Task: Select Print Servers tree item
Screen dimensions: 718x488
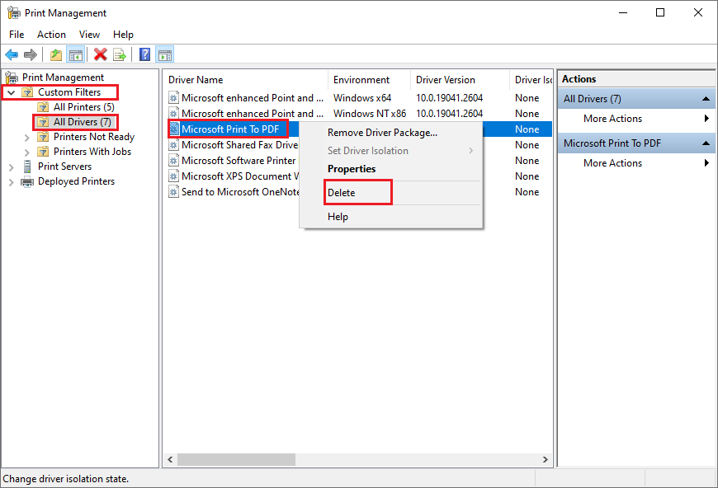Action: pos(64,167)
